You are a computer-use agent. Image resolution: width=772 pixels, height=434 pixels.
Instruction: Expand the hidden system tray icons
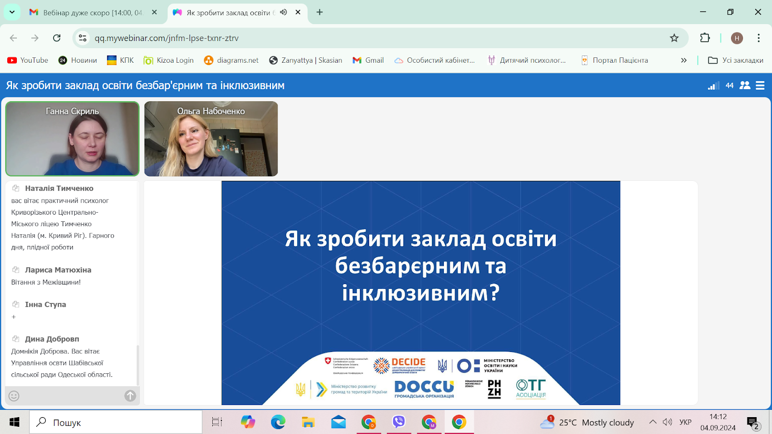(x=653, y=422)
